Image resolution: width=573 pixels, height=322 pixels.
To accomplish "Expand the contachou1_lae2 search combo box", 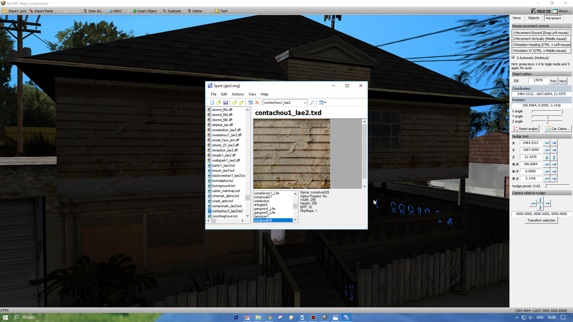I will 304,103.
